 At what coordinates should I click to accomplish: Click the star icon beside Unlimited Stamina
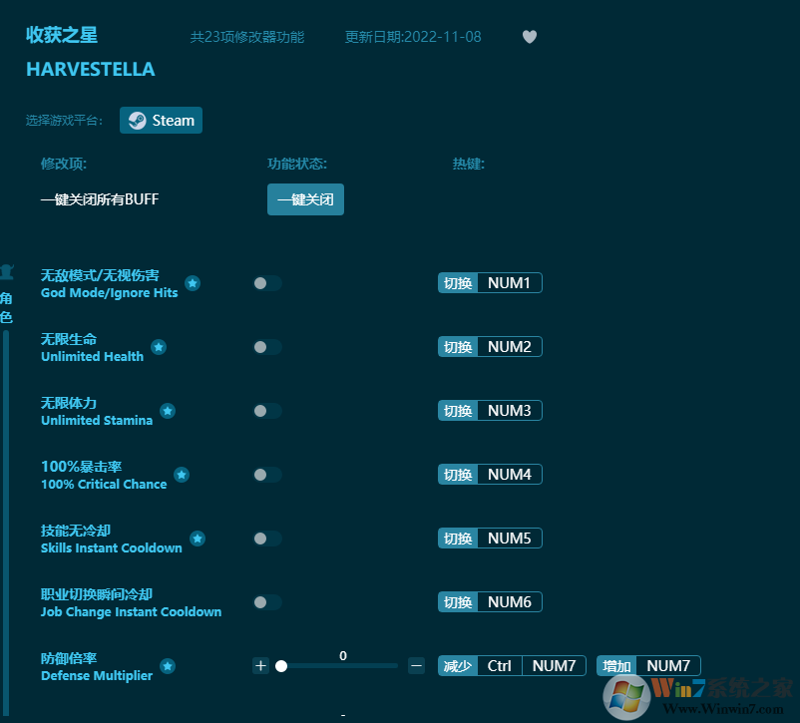(168, 411)
